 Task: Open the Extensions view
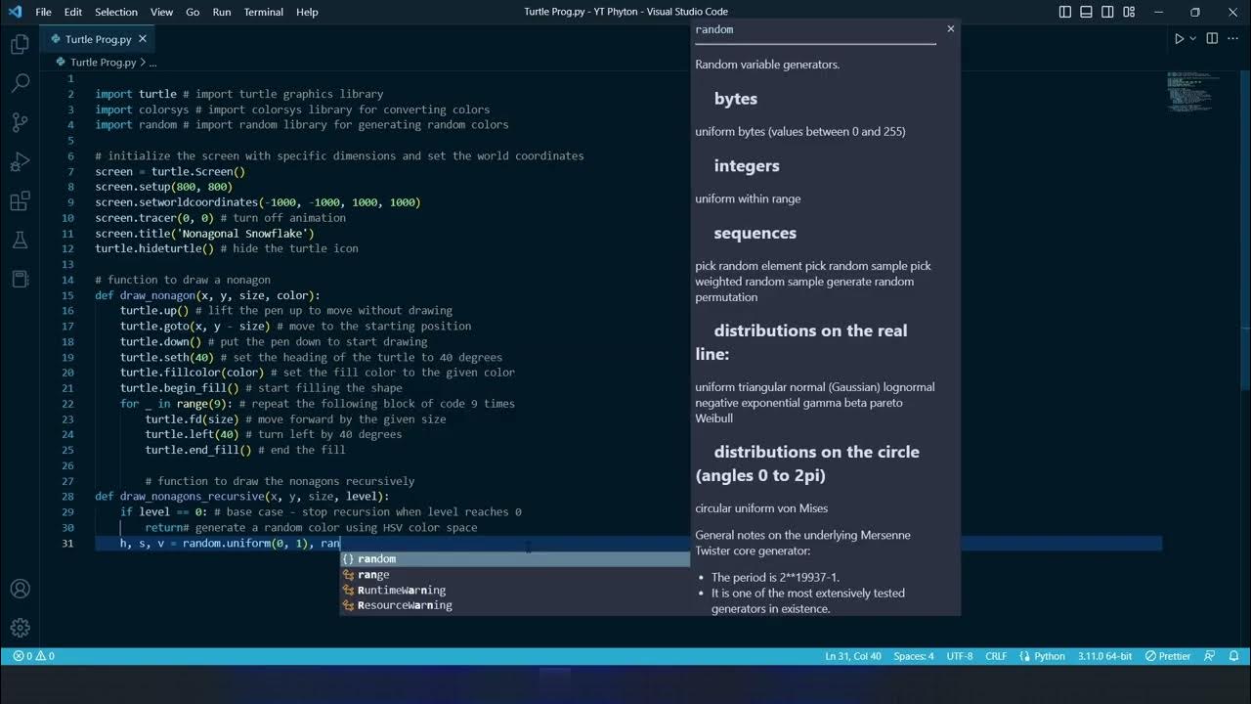(20, 201)
